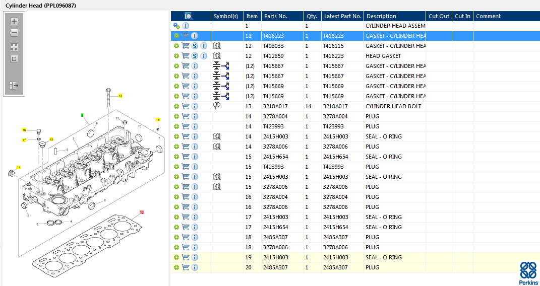This screenshot has height=286, width=540.
Task: Sort table by the Parts No. column header
Action: pyautogui.click(x=276, y=16)
